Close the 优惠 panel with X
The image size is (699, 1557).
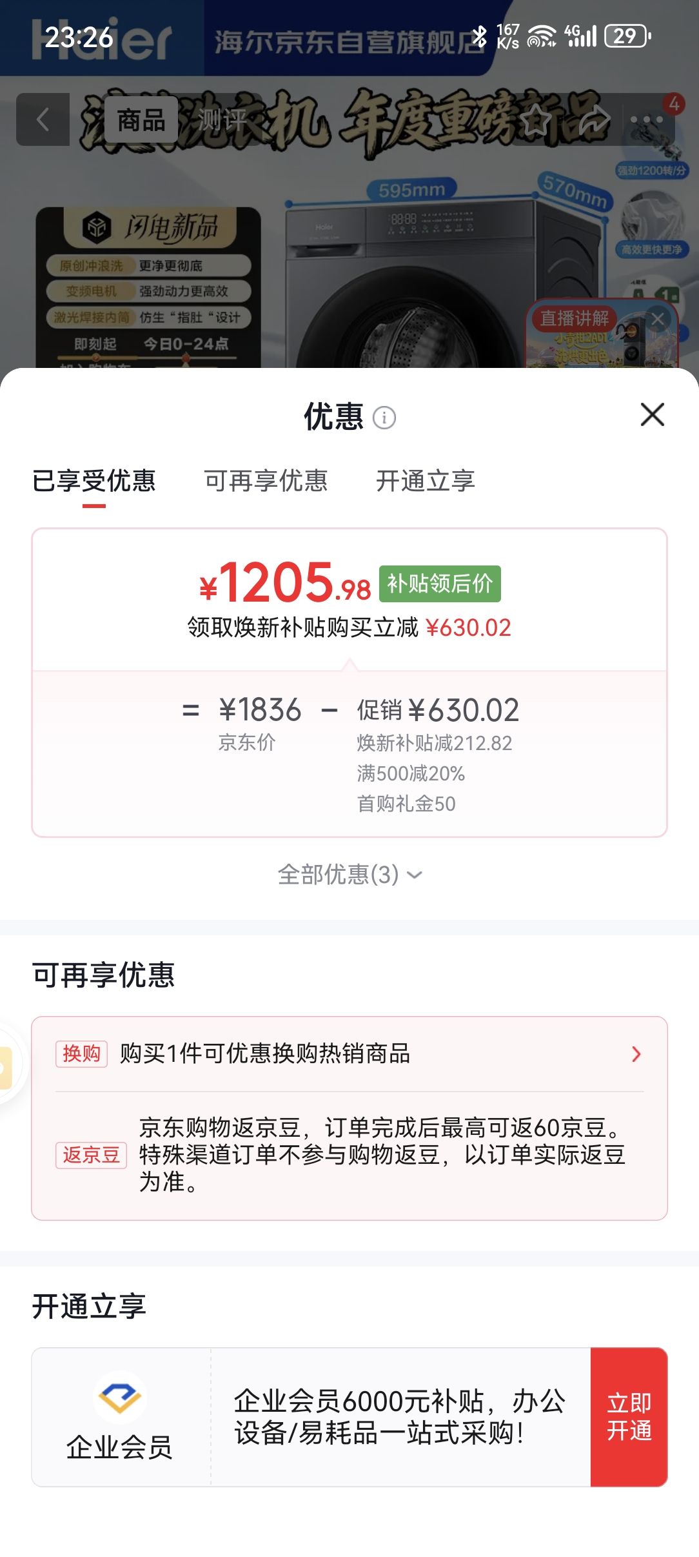653,414
